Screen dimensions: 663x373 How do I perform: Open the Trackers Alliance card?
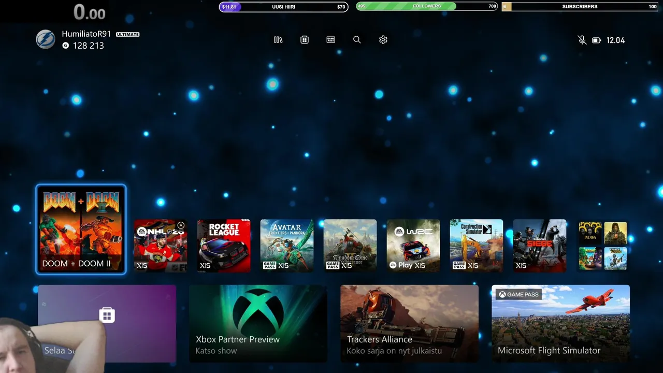[x=409, y=324]
